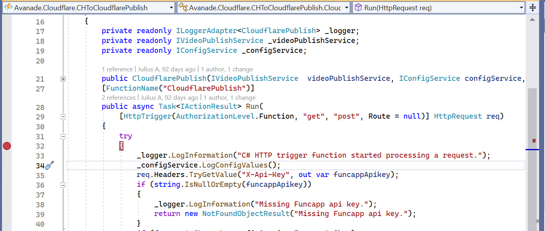Expand the collapsed constructor on line 21
This screenshot has width=545, height=231.
pos(63,79)
